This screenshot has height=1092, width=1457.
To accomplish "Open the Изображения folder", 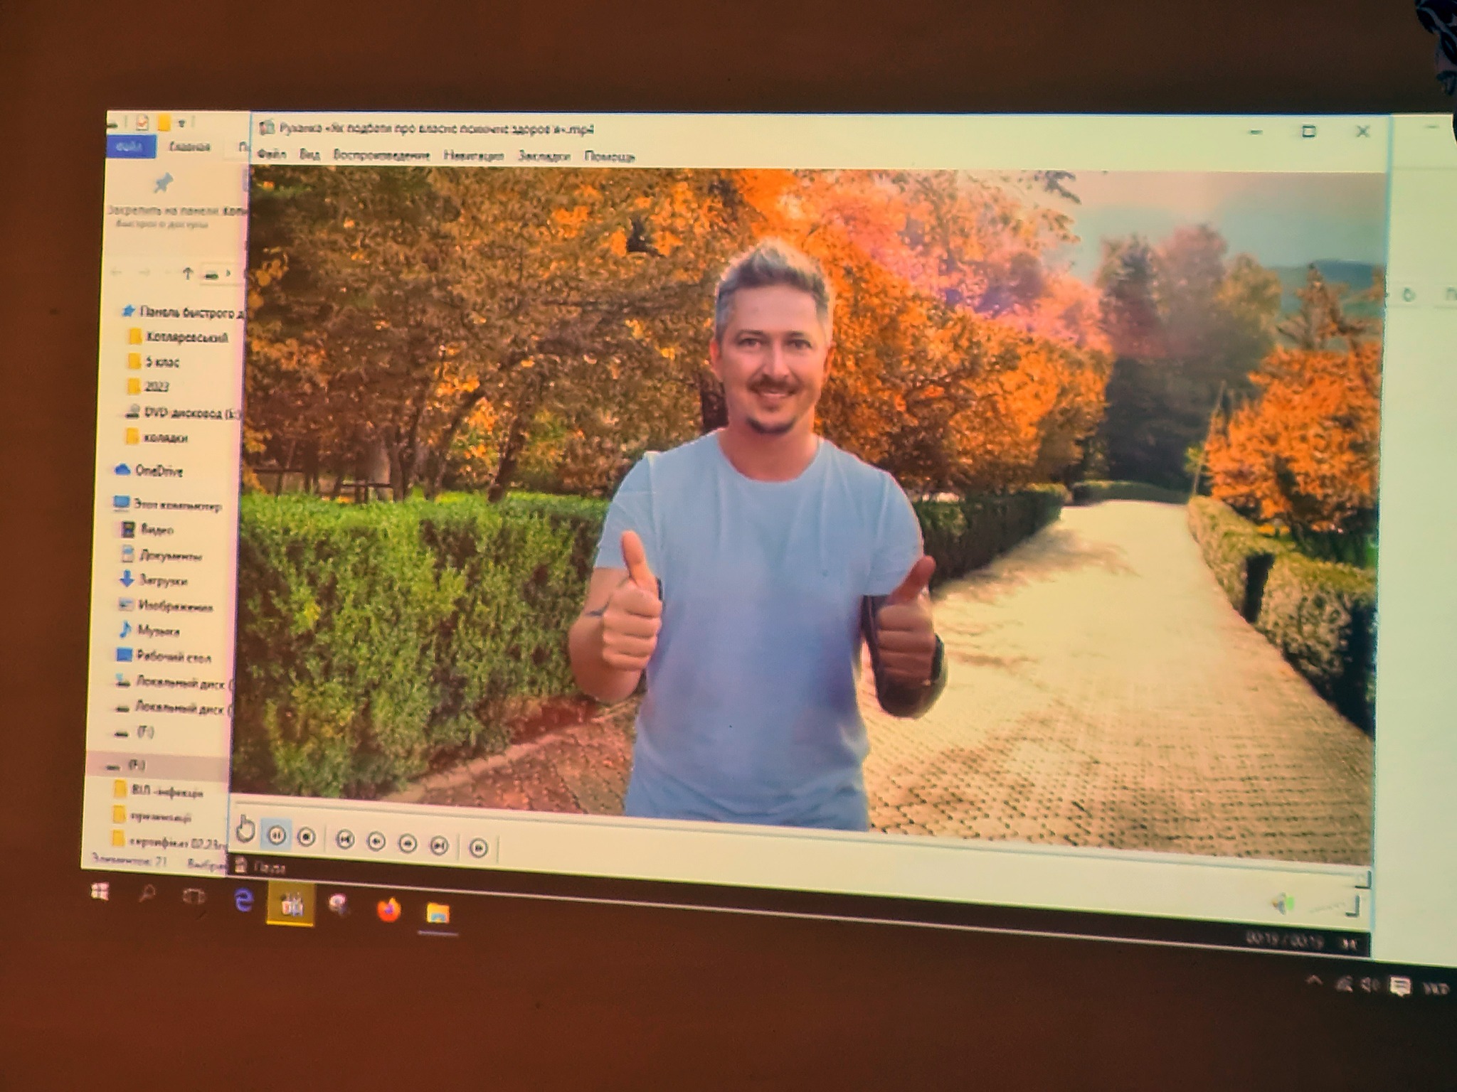I will (x=166, y=606).
